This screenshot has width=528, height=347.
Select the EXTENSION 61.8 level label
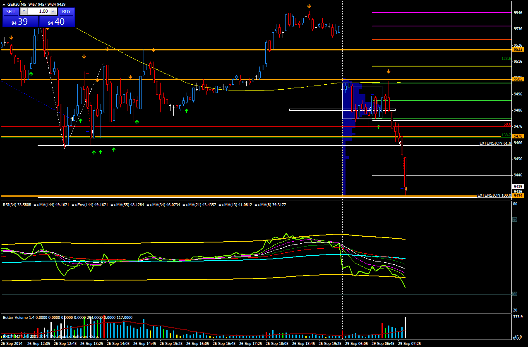click(495, 143)
